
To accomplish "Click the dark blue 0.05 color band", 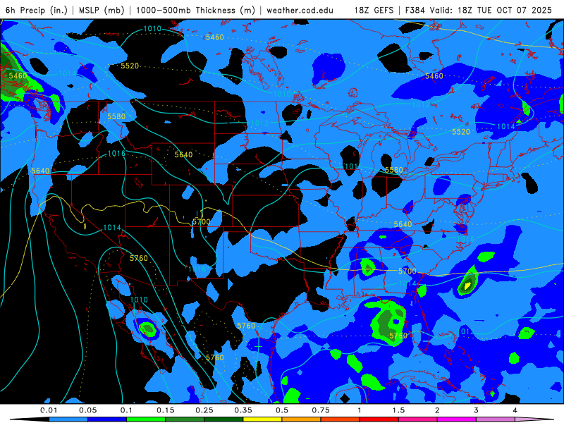I will click(x=107, y=419).
